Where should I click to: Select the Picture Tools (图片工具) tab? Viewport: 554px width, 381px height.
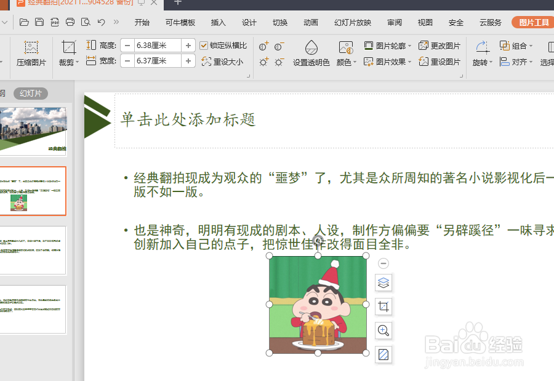534,22
